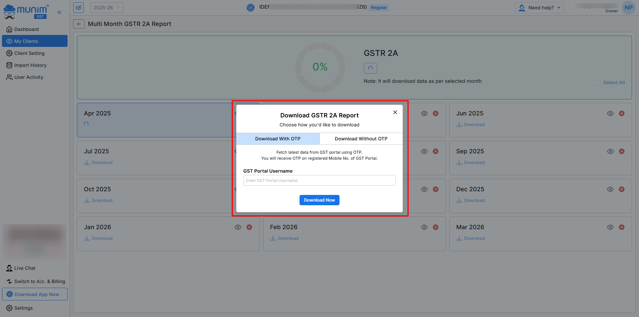Switch to Download Without OTP tab

coord(361,139)
